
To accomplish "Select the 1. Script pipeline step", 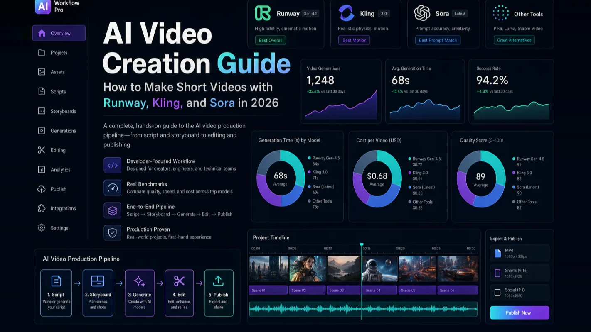I will tap(56, 293).
